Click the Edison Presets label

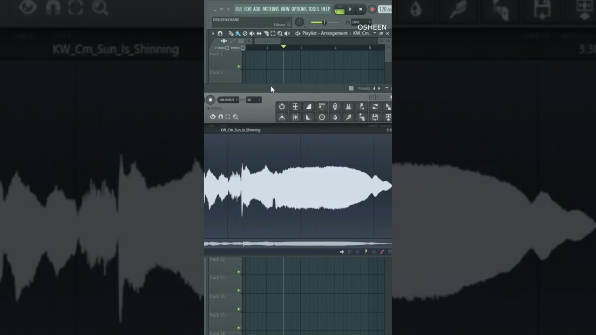364,88
